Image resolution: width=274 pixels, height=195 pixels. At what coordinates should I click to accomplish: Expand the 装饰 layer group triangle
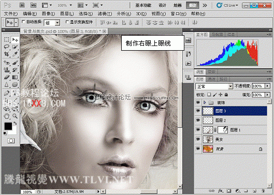coord(205,102)
